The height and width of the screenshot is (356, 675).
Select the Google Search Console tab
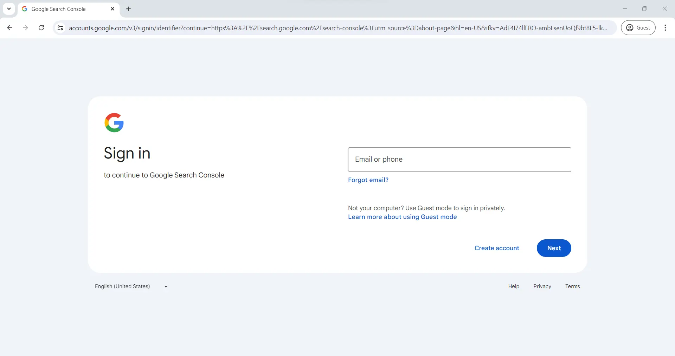pyautogui.click(x=69, y=9)
